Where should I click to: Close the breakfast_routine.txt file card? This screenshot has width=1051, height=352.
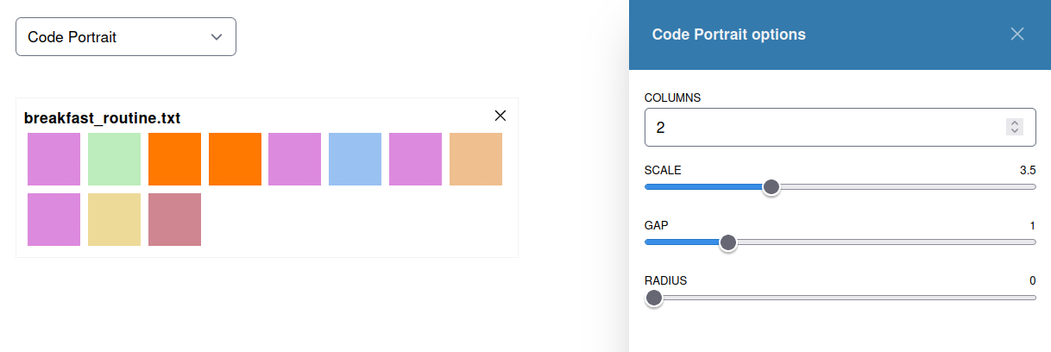click(x=500, y=116)
